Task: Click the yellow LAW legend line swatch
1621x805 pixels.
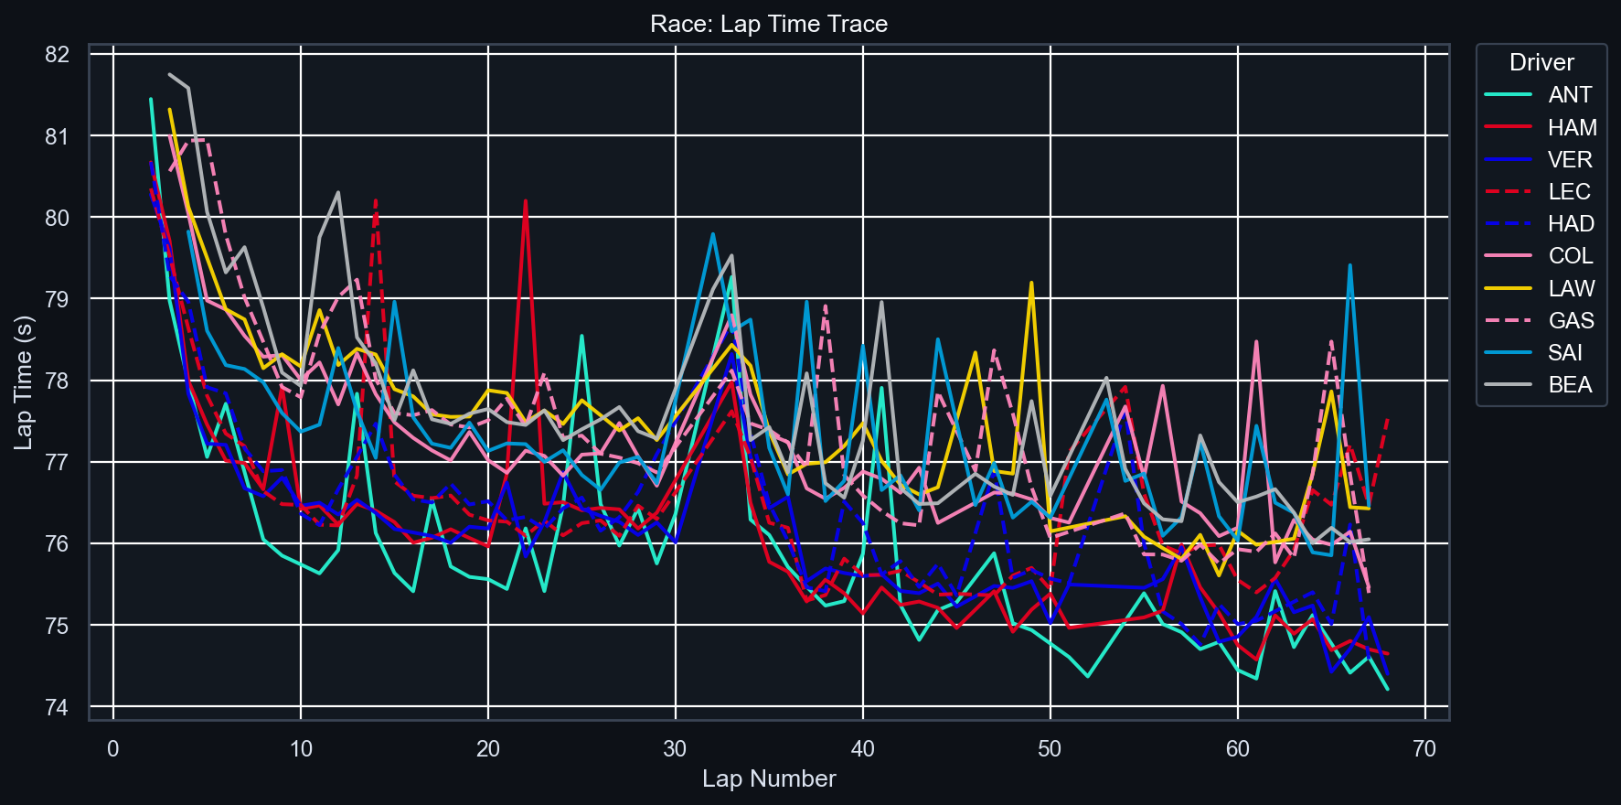Action: pos(1509,288)
